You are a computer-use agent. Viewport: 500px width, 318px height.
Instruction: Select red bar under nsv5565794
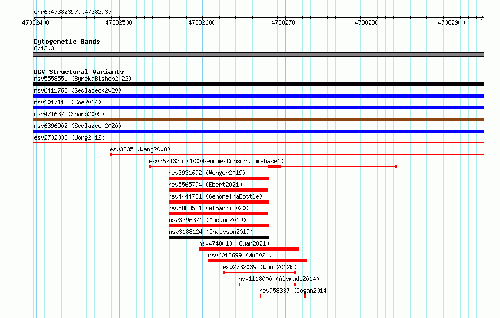(218, 190)
